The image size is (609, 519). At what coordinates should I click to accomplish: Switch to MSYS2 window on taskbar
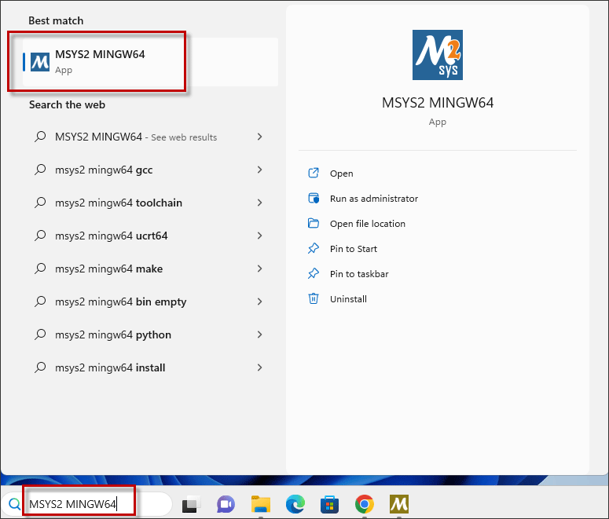click(399, 504)
